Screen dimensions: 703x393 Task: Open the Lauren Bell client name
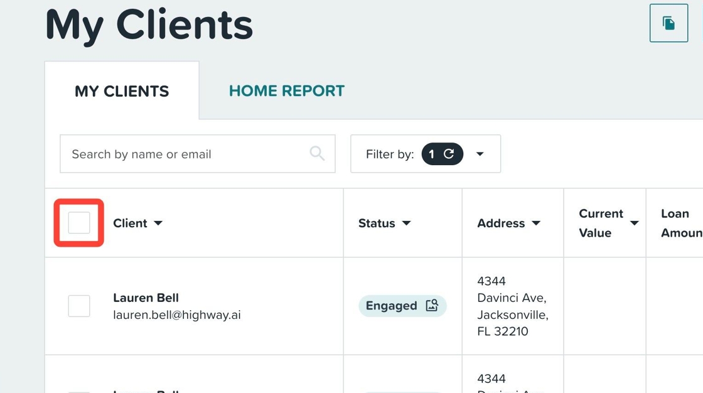[x=146, y=298]
